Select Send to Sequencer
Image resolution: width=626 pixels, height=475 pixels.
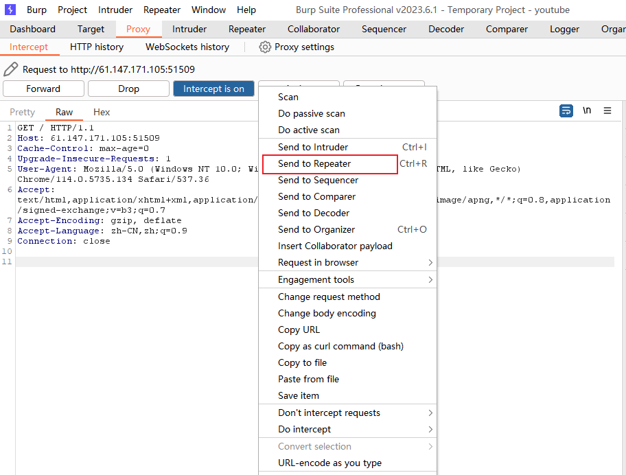click(x=347, y=181)
